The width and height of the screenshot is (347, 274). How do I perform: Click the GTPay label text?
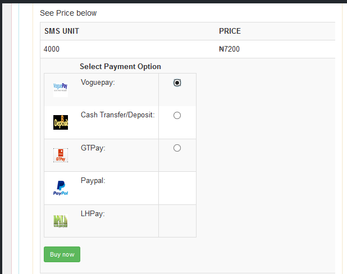93,148
